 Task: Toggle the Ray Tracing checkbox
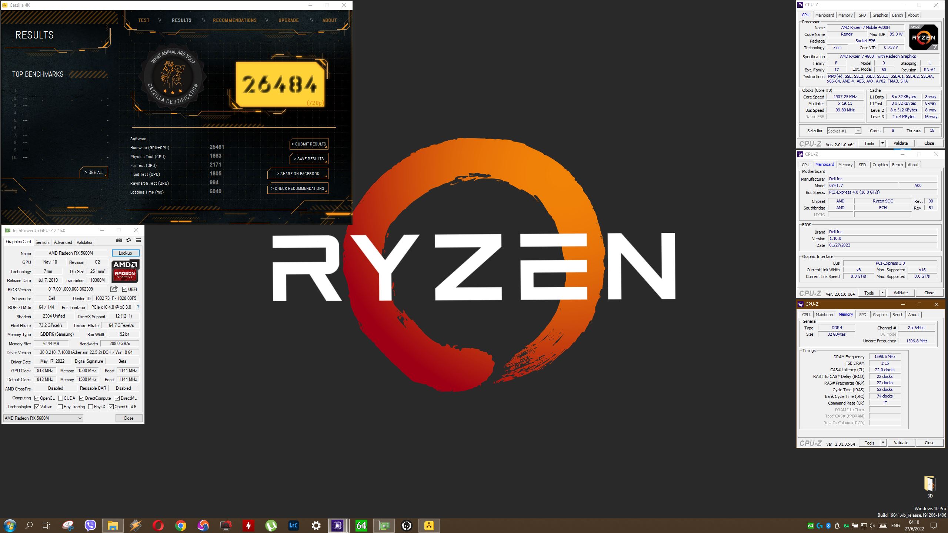click(60, 407)
